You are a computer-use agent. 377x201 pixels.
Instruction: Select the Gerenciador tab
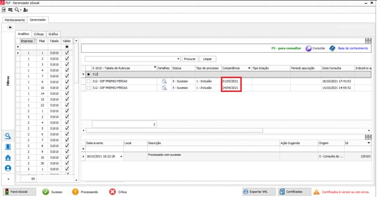tap(38, 20)
